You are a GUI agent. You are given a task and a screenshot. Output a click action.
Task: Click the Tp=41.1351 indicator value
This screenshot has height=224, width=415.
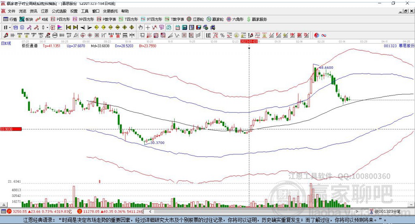(51, 46)
